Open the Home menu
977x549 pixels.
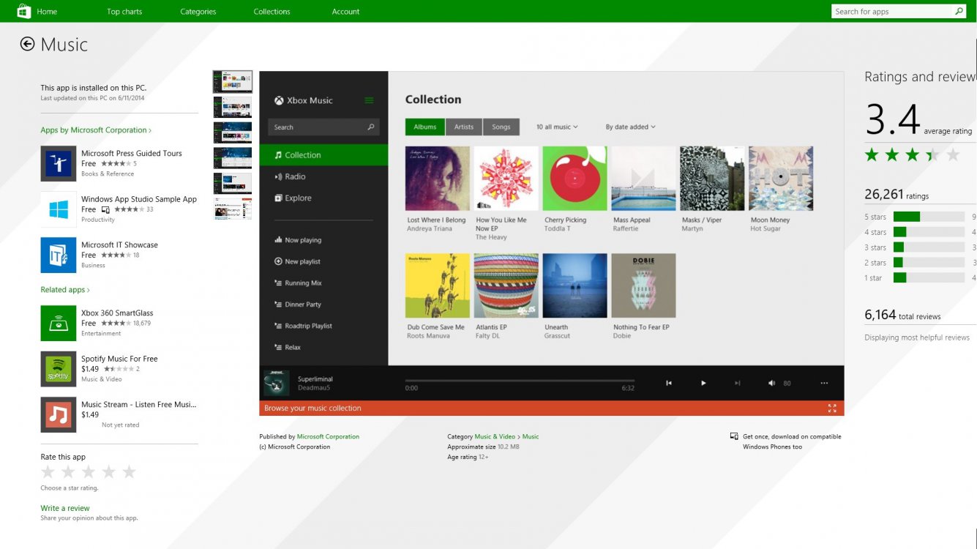point(47,12)
